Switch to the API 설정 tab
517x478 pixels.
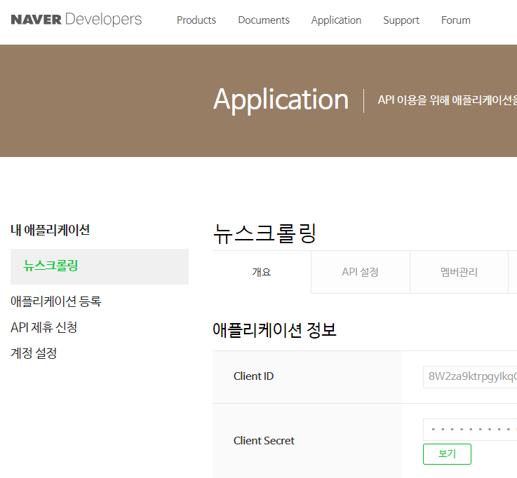pos(361,272)
